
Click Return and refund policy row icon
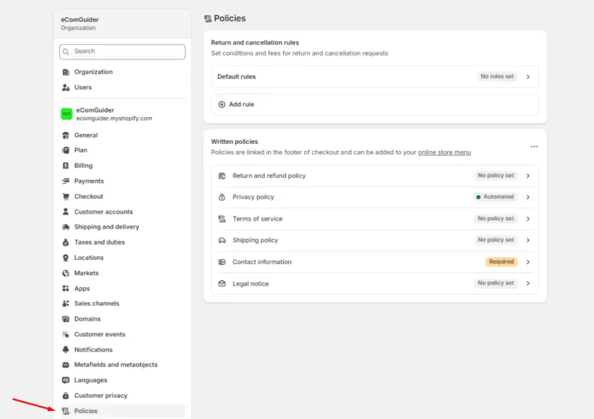point(222,176)
